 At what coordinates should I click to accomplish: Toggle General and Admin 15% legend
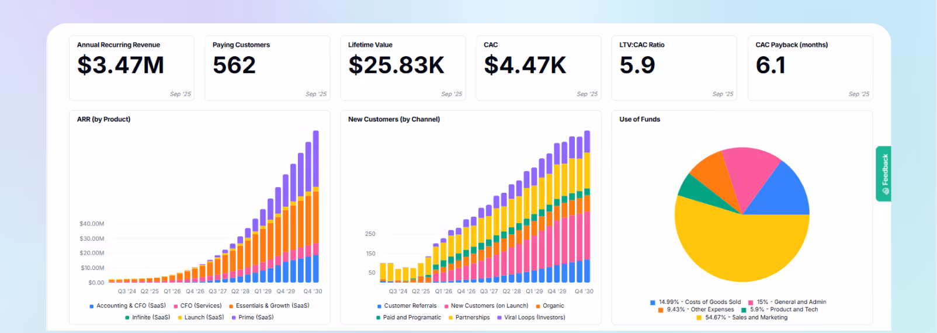point(787,302)
